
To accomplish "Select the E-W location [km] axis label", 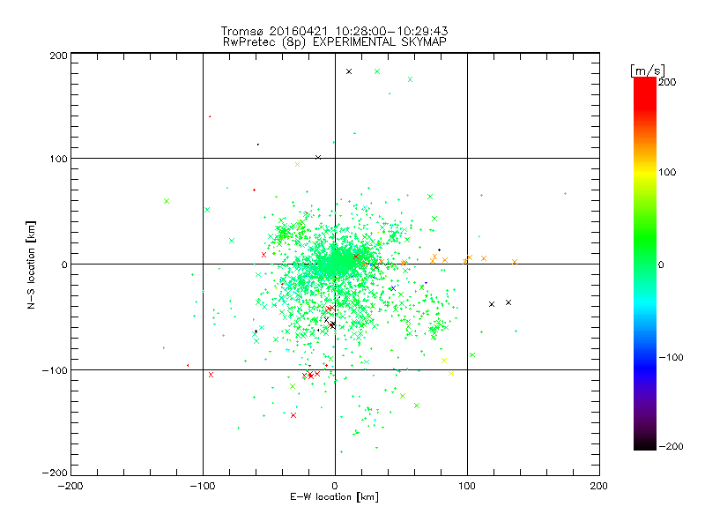I will 334,497.
